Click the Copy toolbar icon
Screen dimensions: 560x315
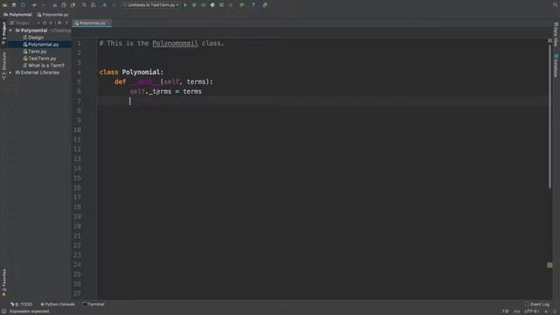tap(64, 5)
